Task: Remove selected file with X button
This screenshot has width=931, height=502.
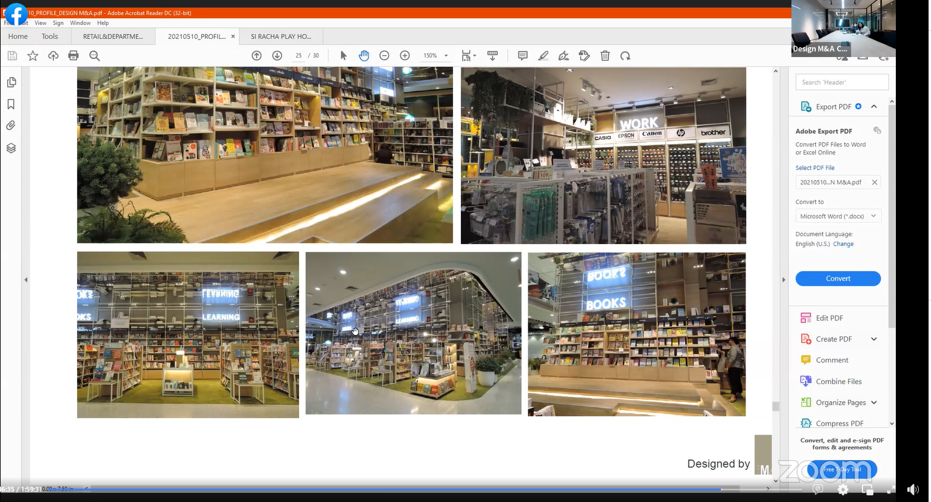Action: point(875,182)
